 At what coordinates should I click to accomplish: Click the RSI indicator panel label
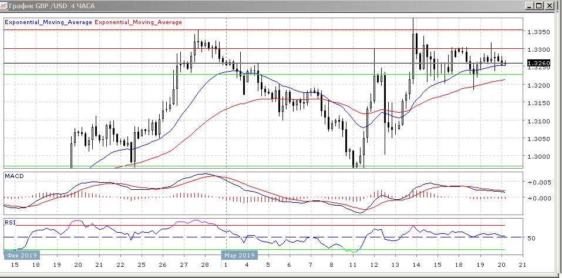point(9,222)
